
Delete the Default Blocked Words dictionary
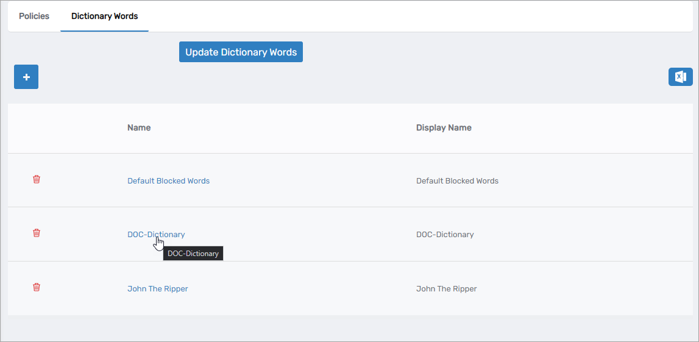[x=37, y=179]
